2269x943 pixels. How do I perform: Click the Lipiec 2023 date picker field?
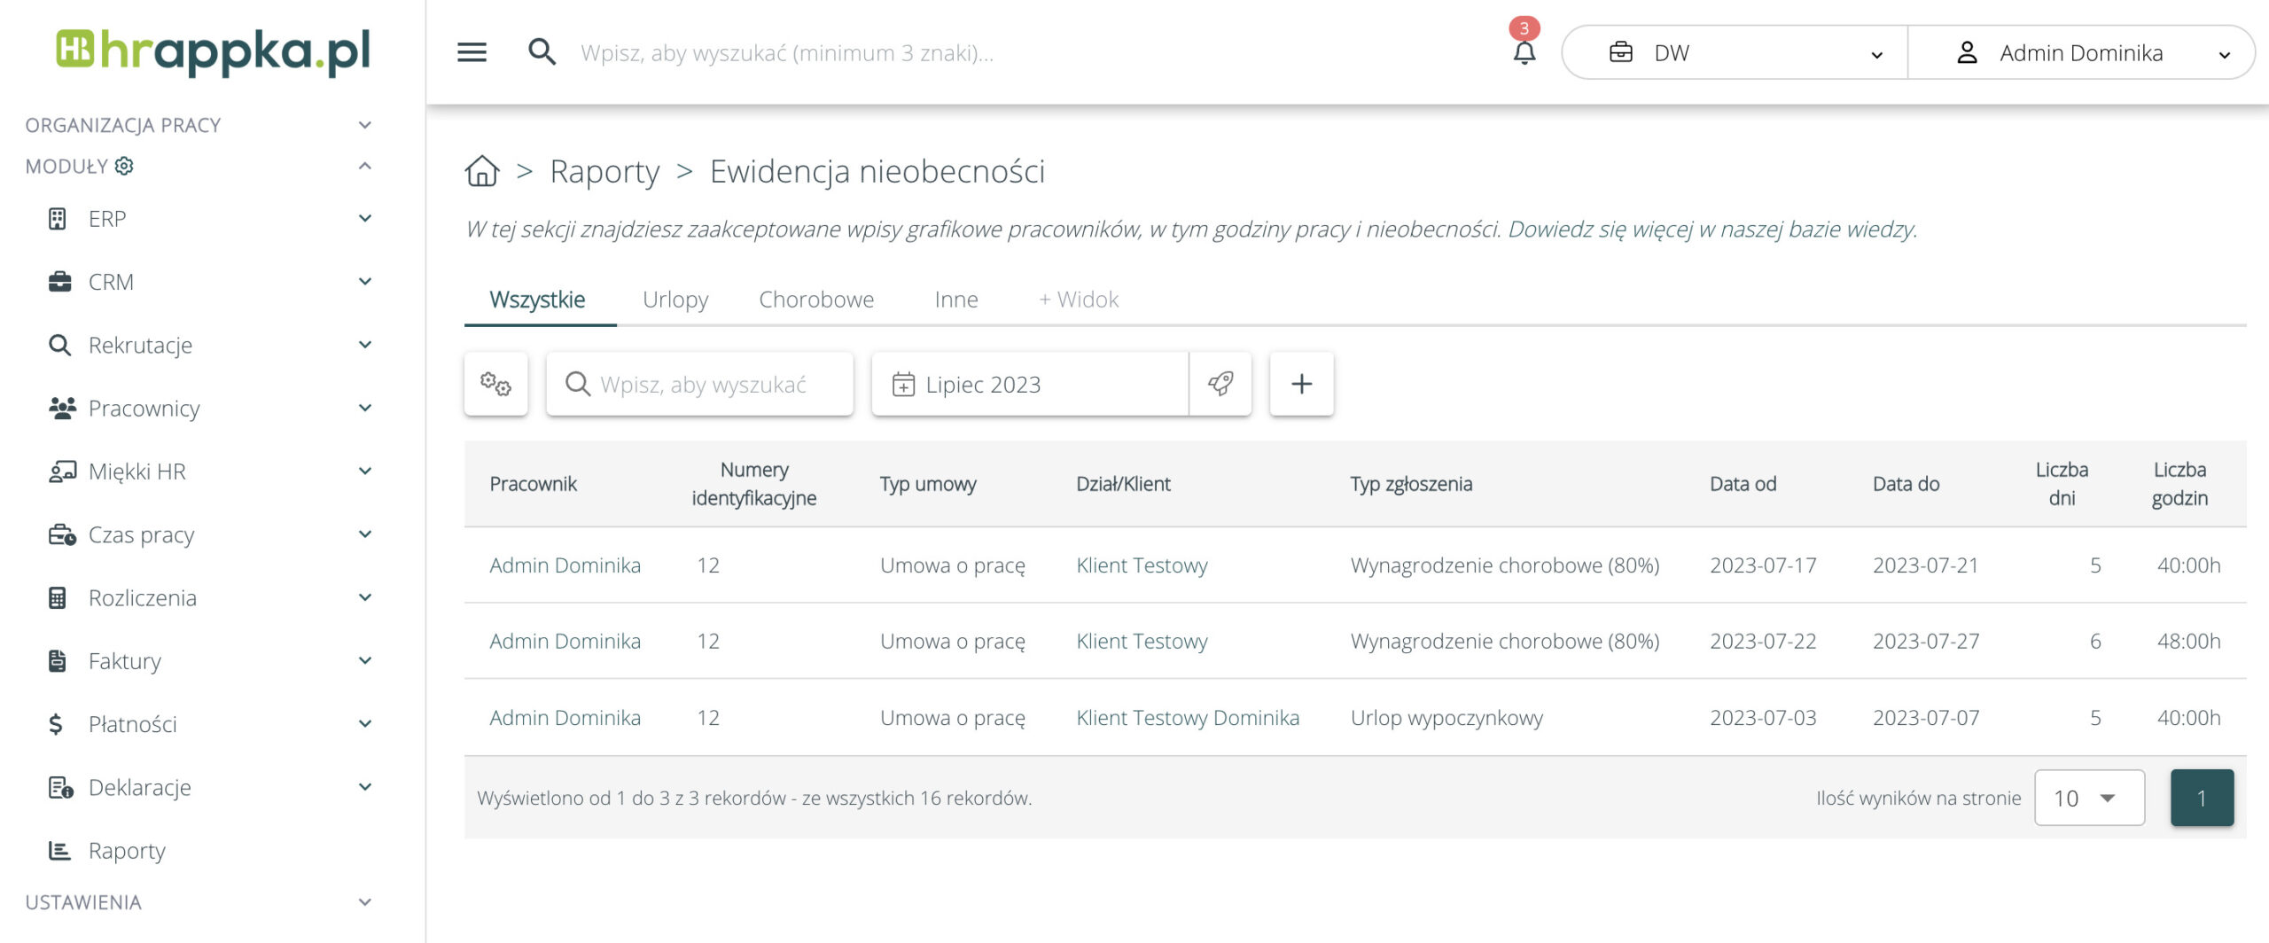(1029, 384)
